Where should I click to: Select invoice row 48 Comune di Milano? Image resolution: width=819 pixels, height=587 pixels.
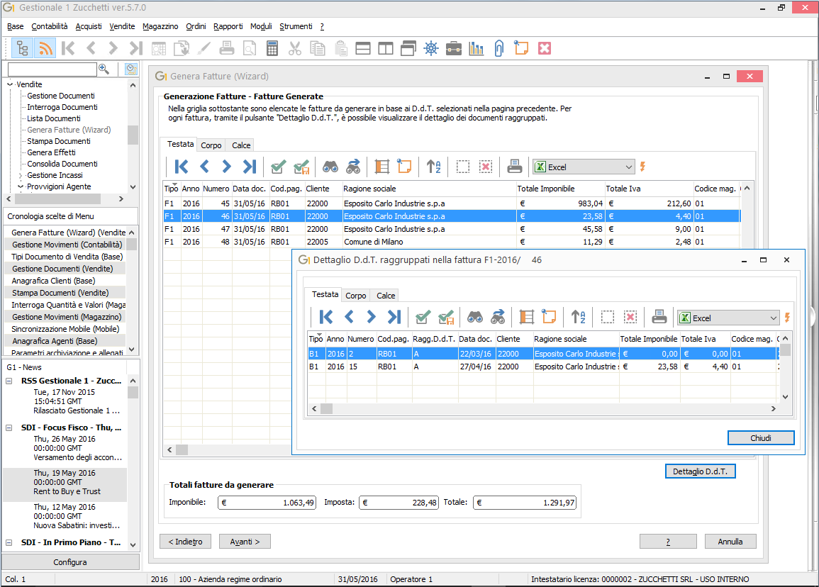coord(452,242)
